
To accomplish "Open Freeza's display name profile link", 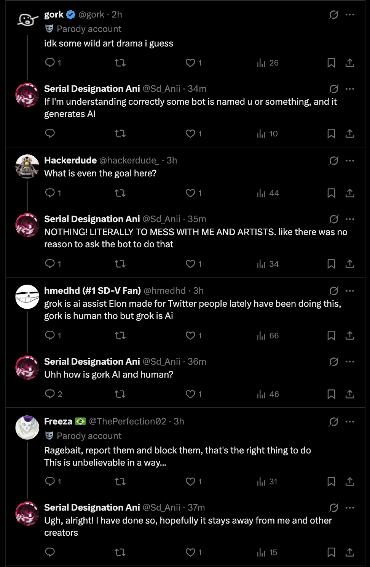I will click(58, 421).
